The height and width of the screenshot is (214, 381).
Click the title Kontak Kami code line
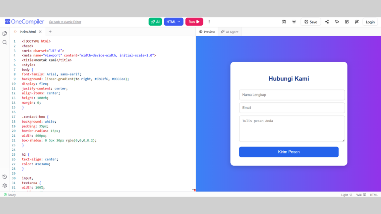coord(47,60)
